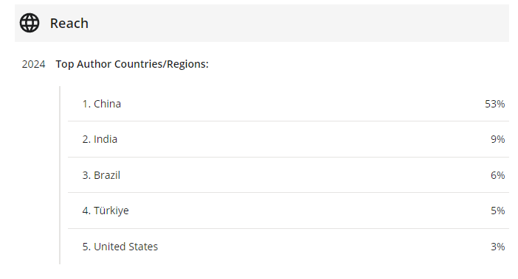Click rank number 3 before Brazil
This screenshot has height=279, width=518.
tap(86, 175)
